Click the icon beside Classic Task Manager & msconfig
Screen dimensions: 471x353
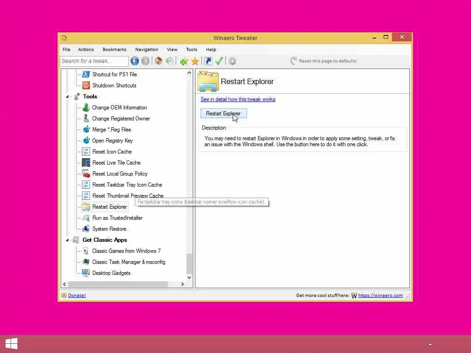86,262
